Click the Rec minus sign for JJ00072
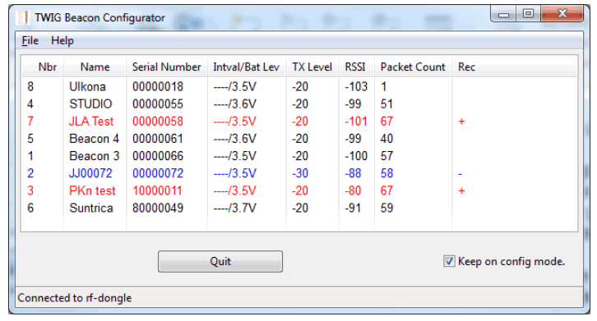597x321 pixels. (460, 174)
